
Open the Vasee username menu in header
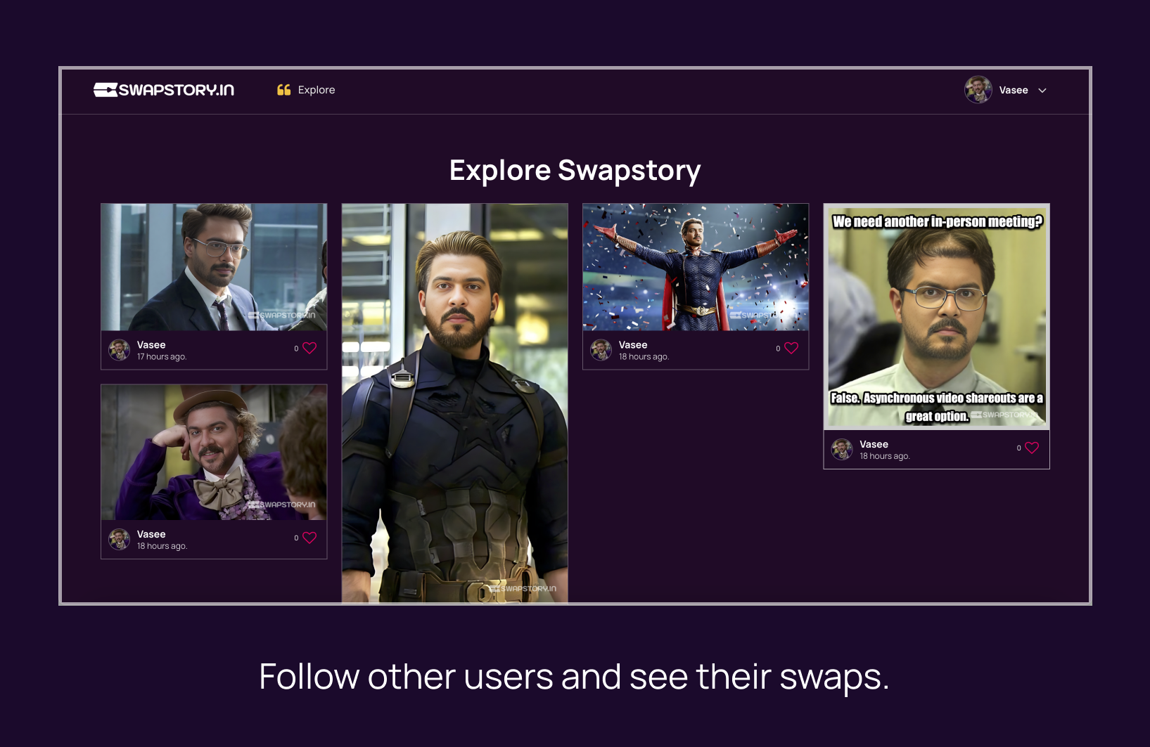point(1014,90)
